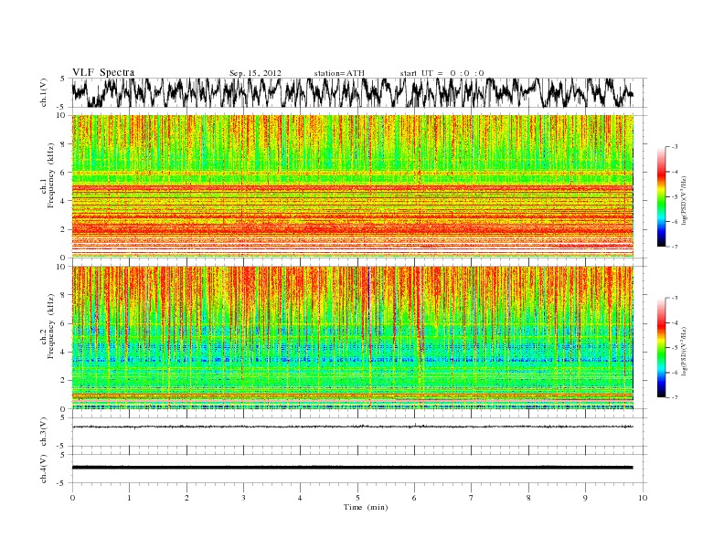Click the 'ch.1(V)' axis label
The height and width of the screenshot is (559, 724).
44,92
